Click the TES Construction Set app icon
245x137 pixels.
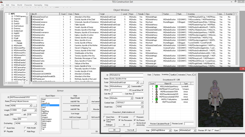pyautogui.click(x=2, y=2)
